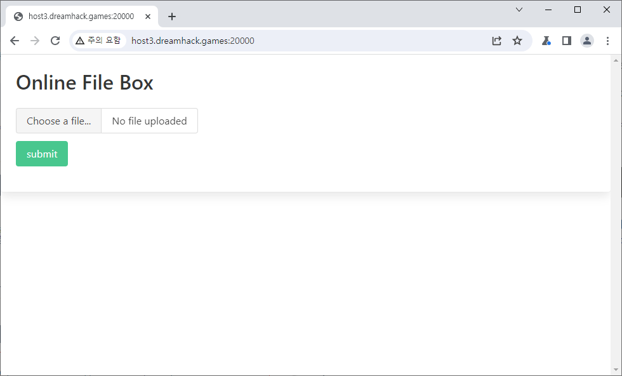Click the share page icon
Viewport: 622px width, 376px height.
pyautogui.click(x=497, y=41)
